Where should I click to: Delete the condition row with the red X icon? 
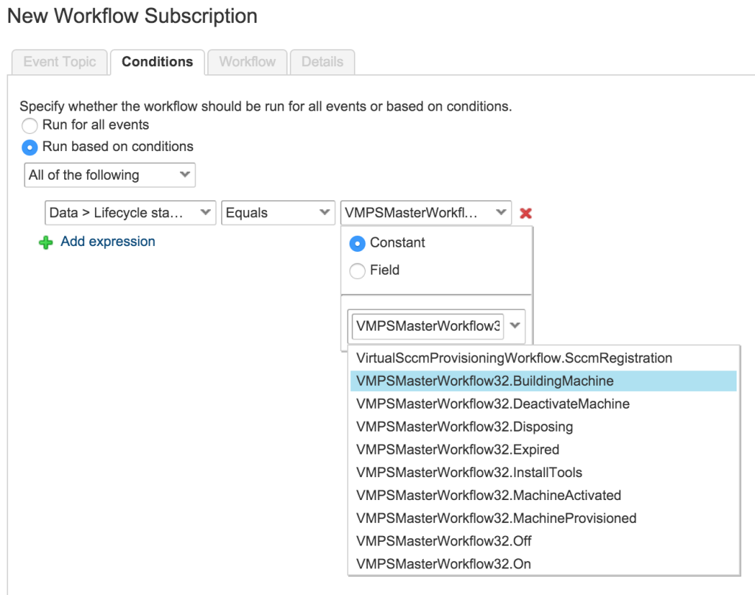526,212
